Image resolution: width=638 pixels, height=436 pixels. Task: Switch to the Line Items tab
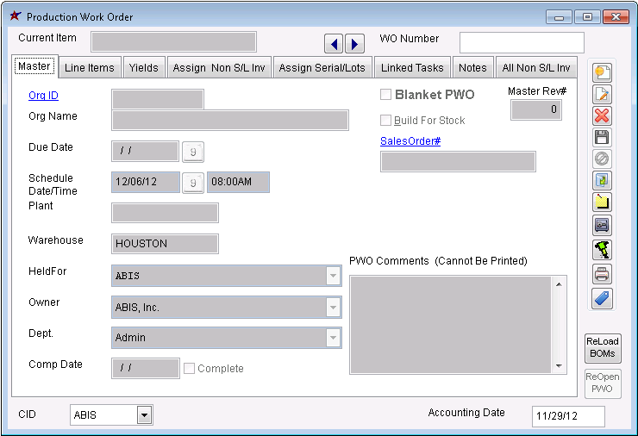90,68
